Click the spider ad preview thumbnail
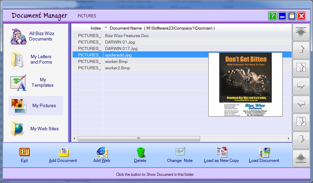313x183 pixels. [245, 84]
